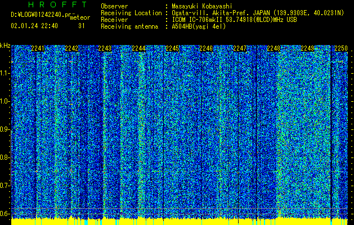Click the 1.1 frequency axis label

[x=5, y=73]
